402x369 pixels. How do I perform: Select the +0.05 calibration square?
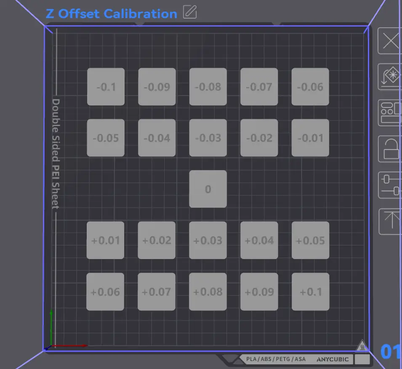[x=311, y=240]
